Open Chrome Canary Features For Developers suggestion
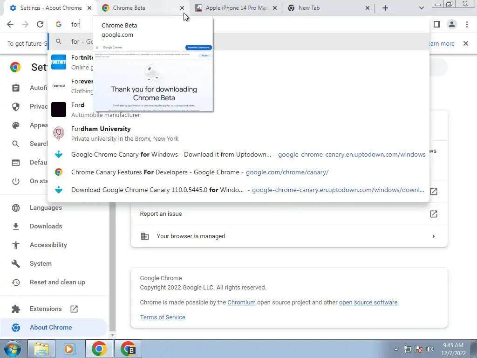Screen dimensions: 477x358 click(238, 172)
